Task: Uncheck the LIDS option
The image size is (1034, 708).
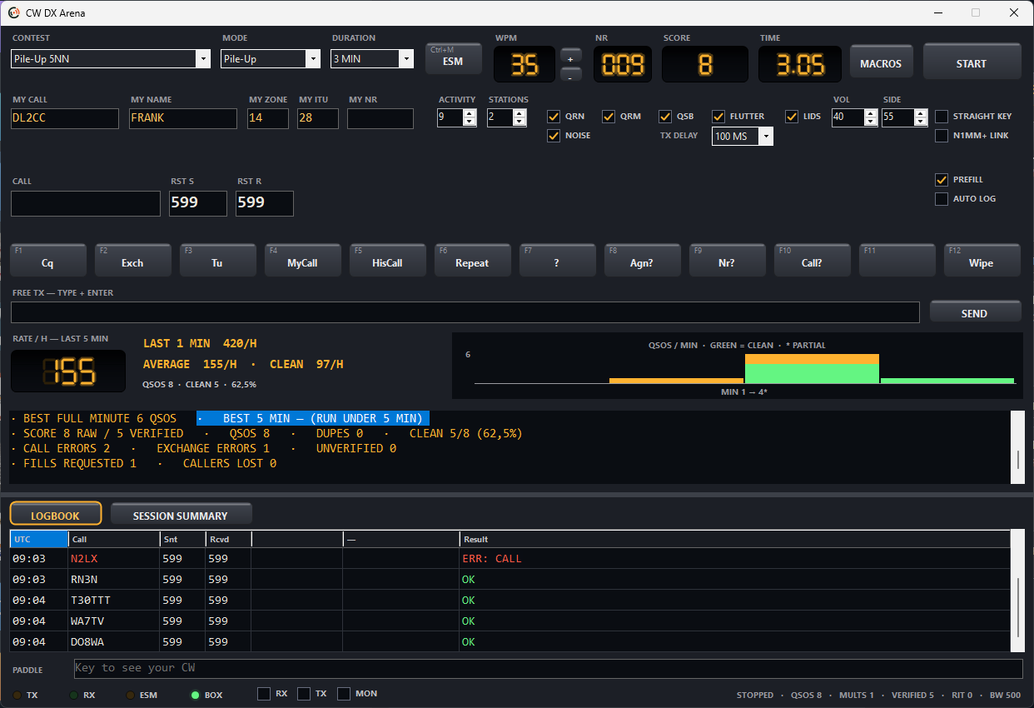Action: pyautogui.click(x=792, y=117)
